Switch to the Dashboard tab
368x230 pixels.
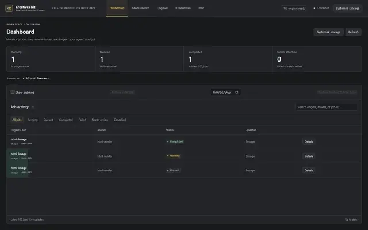(117, 8)
